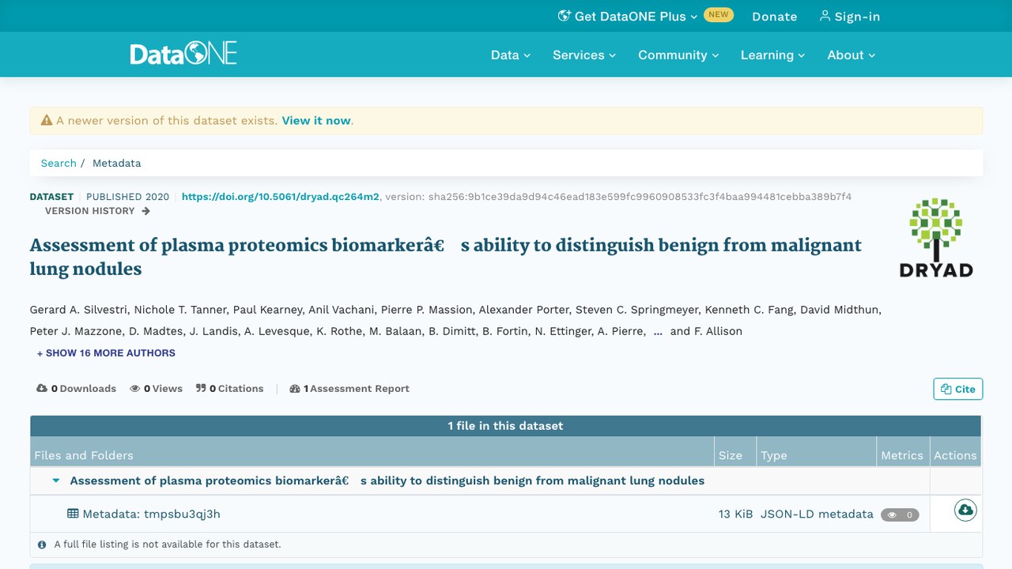Click the downloads cloud icon in metrics
Screen dimensions: 1012x569
[x=42, y=389]
